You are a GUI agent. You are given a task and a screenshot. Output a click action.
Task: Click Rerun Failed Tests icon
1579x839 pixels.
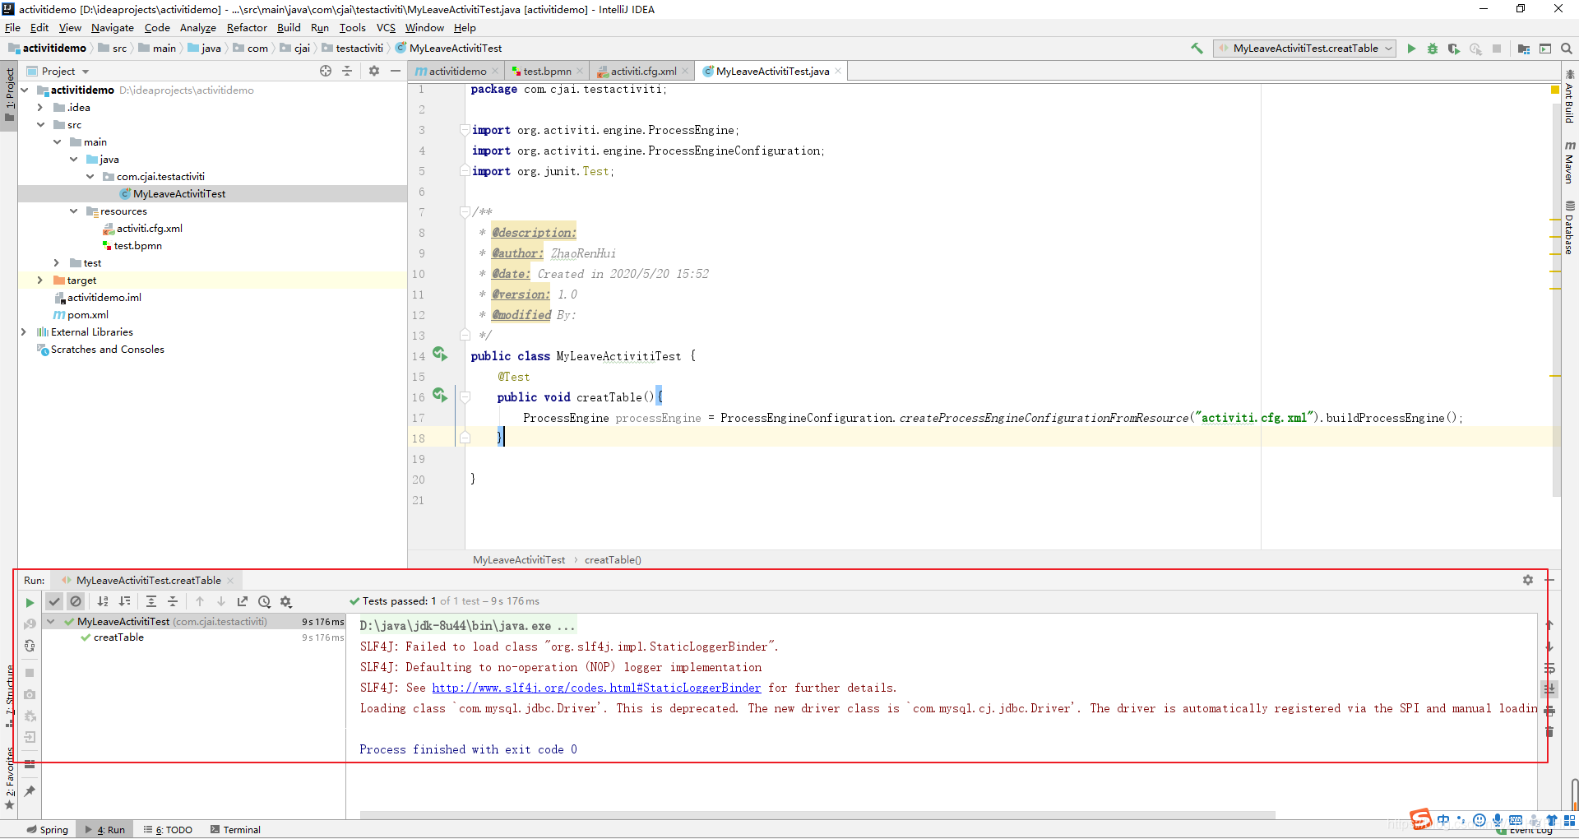point(30,624)
